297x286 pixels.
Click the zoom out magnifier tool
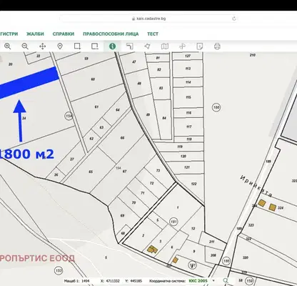coord(25,46)
